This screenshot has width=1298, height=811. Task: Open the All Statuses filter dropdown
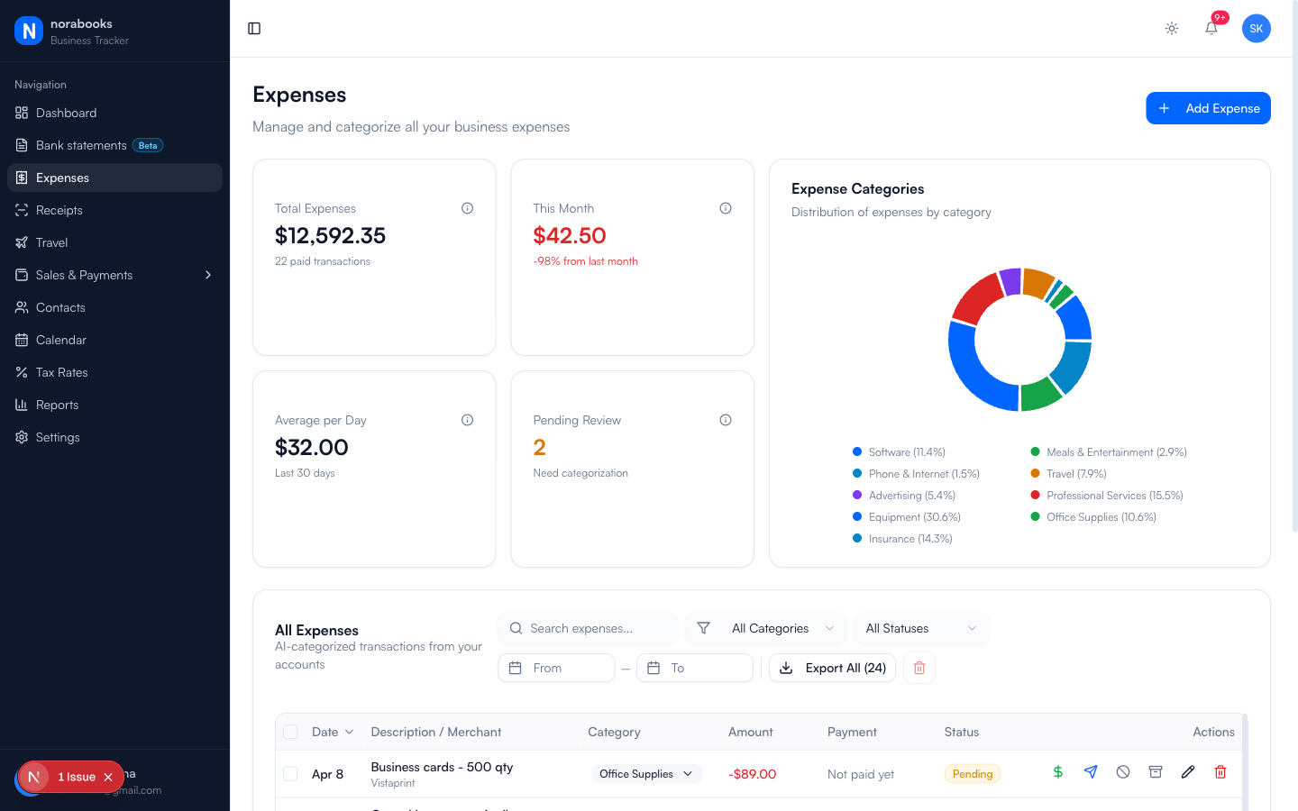(921, 628)
